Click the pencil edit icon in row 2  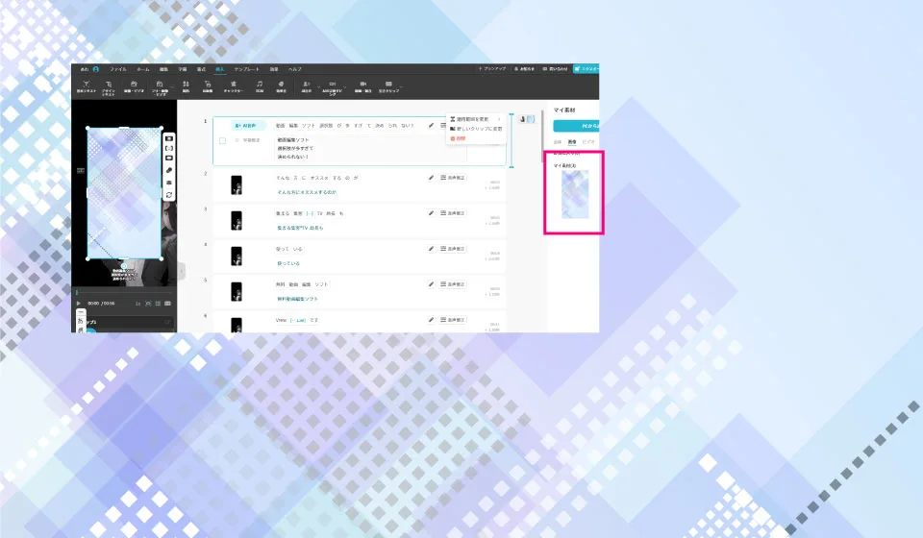click(431, 178)
